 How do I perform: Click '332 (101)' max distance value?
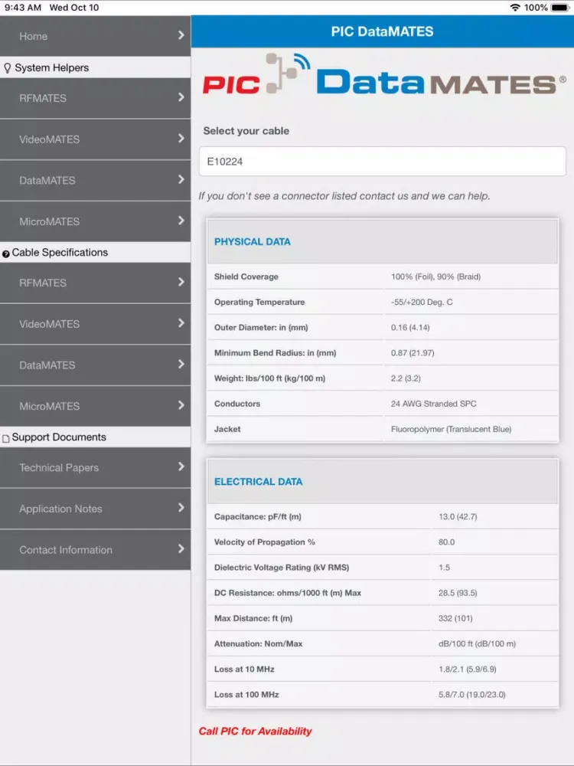(x=455, y=618)
